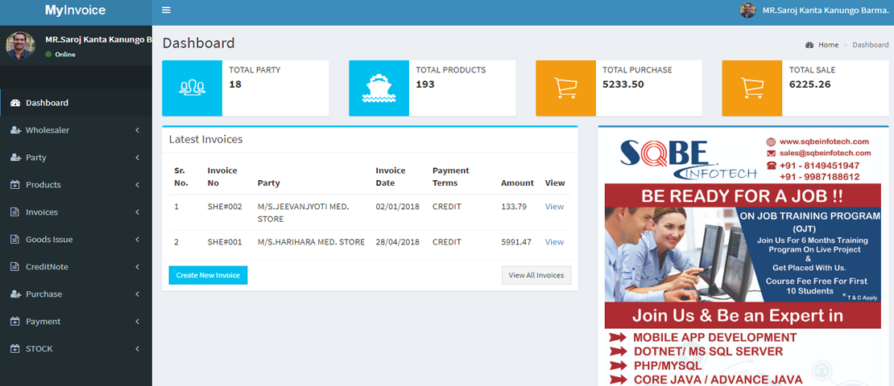Viewport: 894px width, 386px height.
Task: Open the Goods Issue menu item
Action: pos(76,240)
